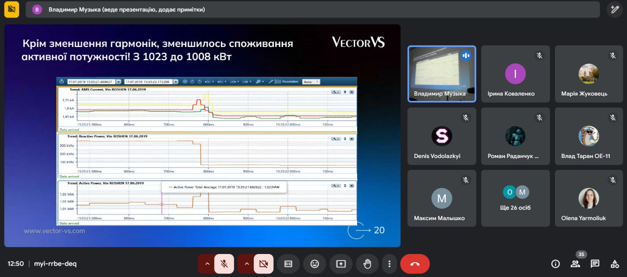Click the 12:50 clock text
The width and height of the screenshot is (627, 277).
click(16, 264)
